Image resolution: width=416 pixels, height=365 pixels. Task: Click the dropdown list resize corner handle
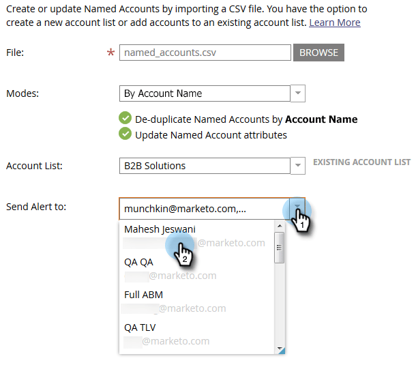pyautogui.click(x=281, y=351)
